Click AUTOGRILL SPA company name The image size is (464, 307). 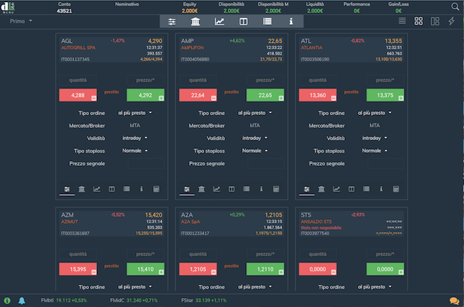79,48
